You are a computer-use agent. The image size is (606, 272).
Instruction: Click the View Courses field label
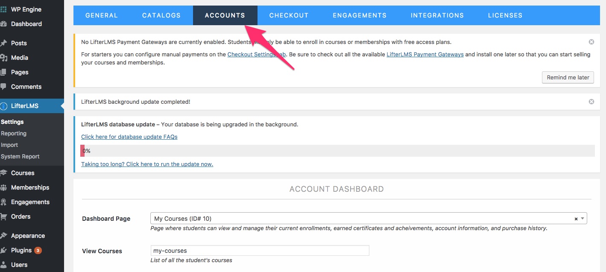pyautogui.click(x=102, y=251)
